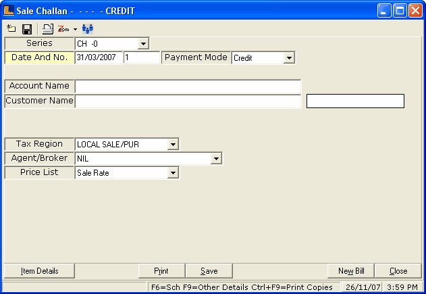Click the Account Name label
426x294 pixels.
[39, 86]
